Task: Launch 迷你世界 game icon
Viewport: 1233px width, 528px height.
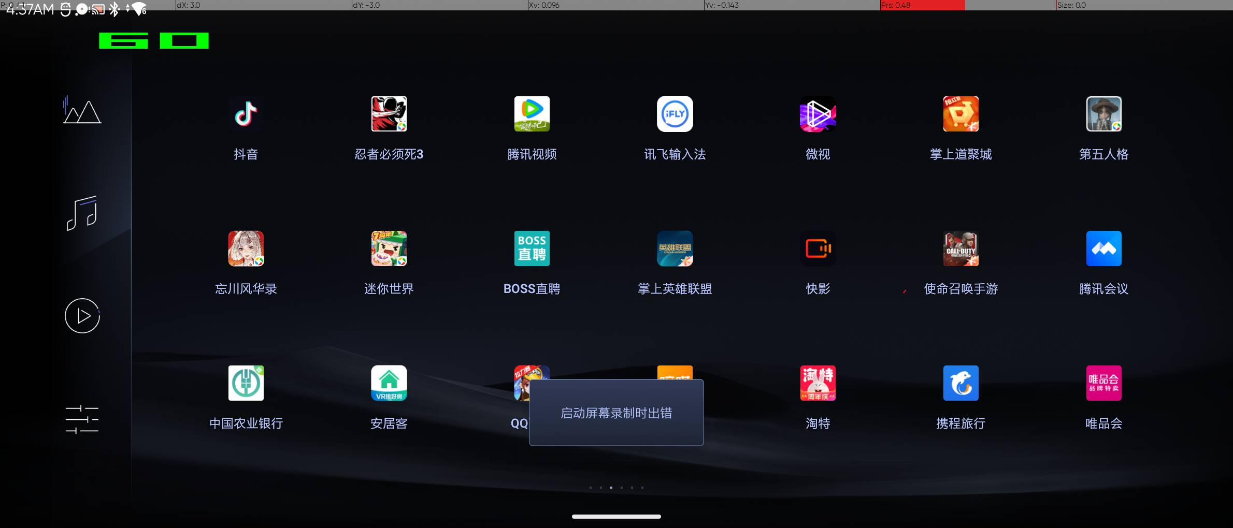Action: [389, 248]
